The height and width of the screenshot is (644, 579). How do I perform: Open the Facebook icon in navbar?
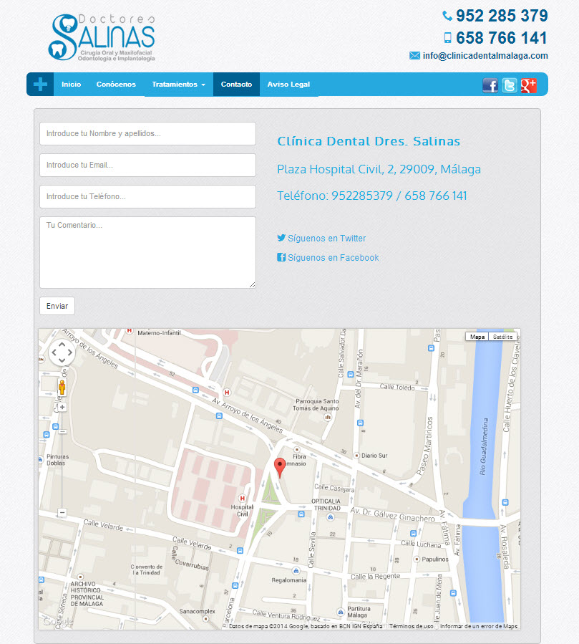(490, 85)
